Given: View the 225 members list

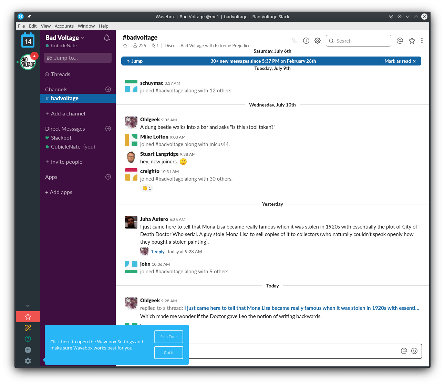Looking at the screenshot, I should click(x=139, y=45).
